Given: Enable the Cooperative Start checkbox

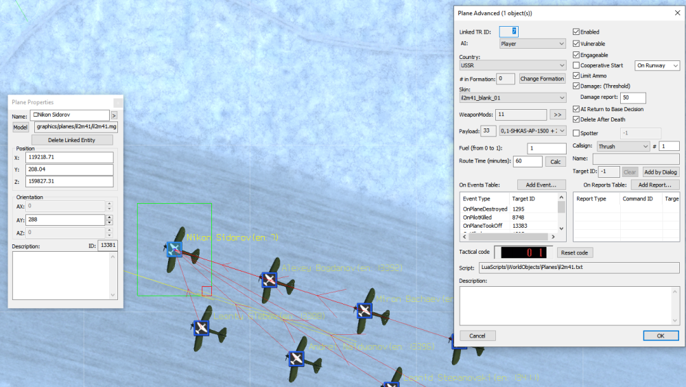Looking at the screenshot, I should [576, 65].
